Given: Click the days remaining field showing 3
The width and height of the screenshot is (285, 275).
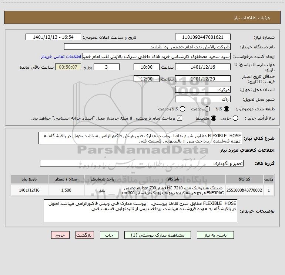Looking at the screenshot, I should [x=107, y=67].
